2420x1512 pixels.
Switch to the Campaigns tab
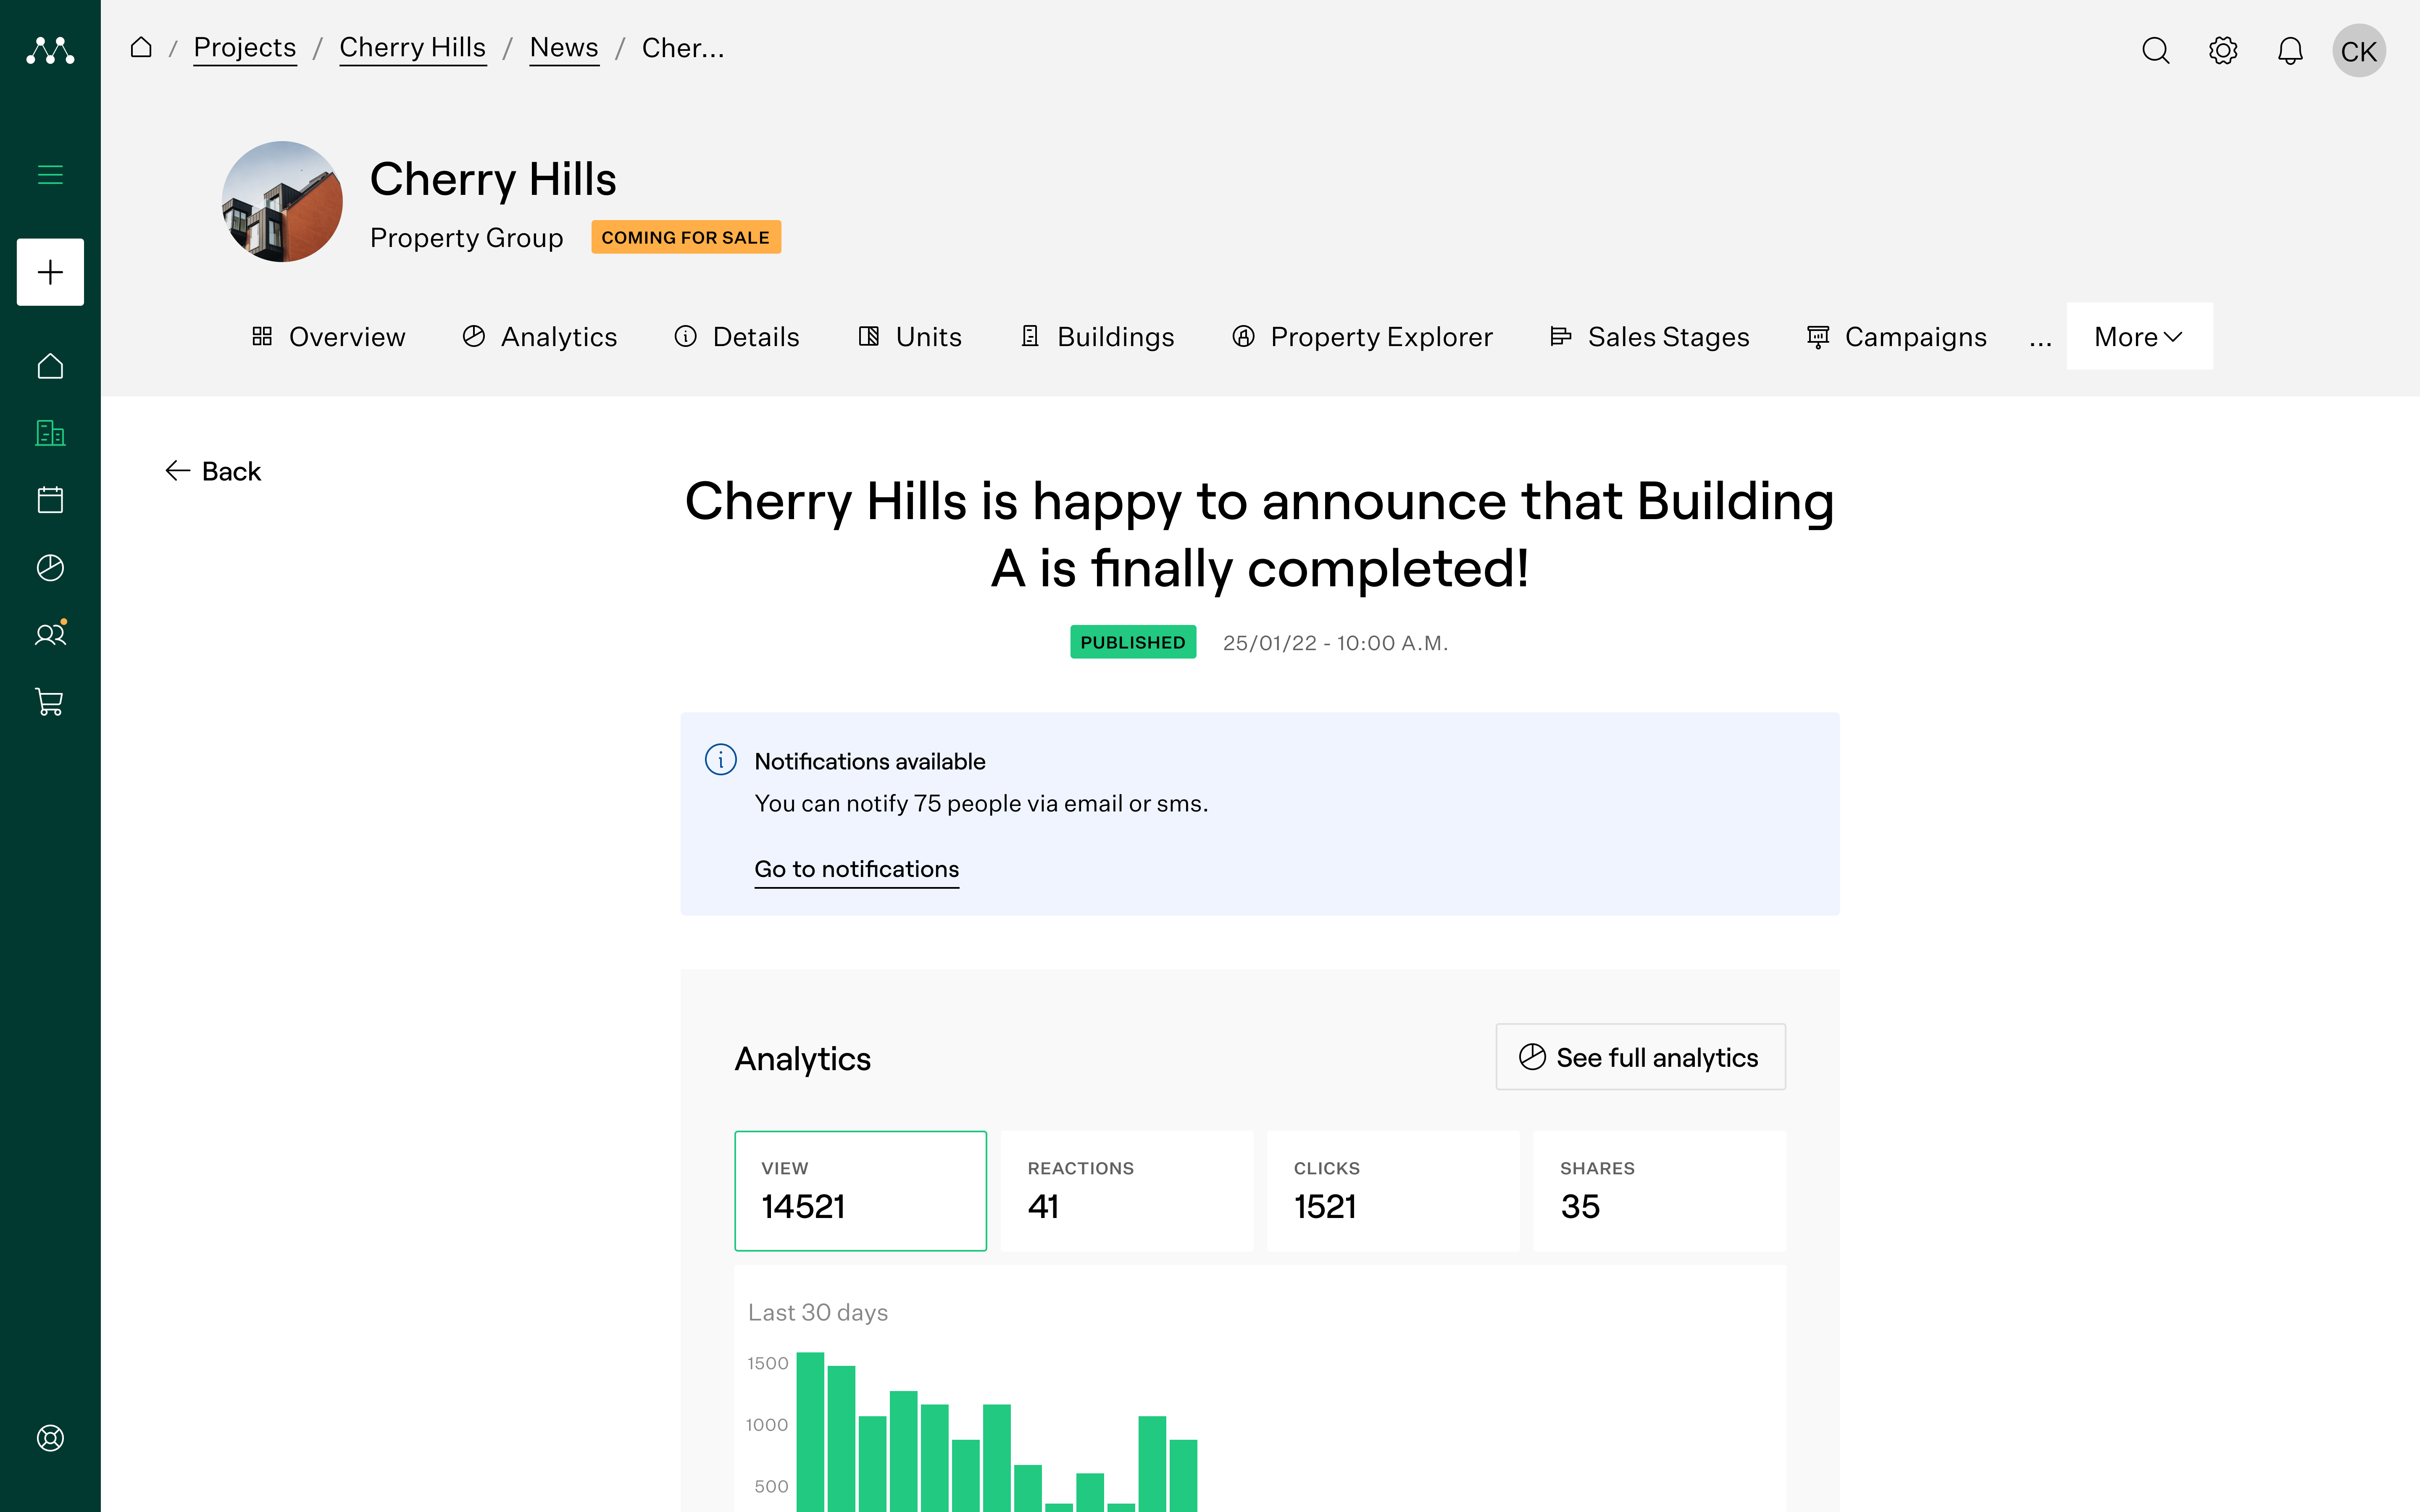[1897, 337]
